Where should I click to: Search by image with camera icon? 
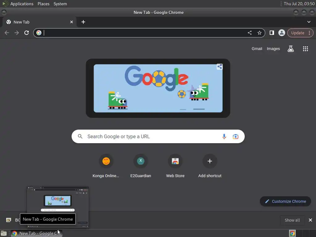tap(235, 136)
